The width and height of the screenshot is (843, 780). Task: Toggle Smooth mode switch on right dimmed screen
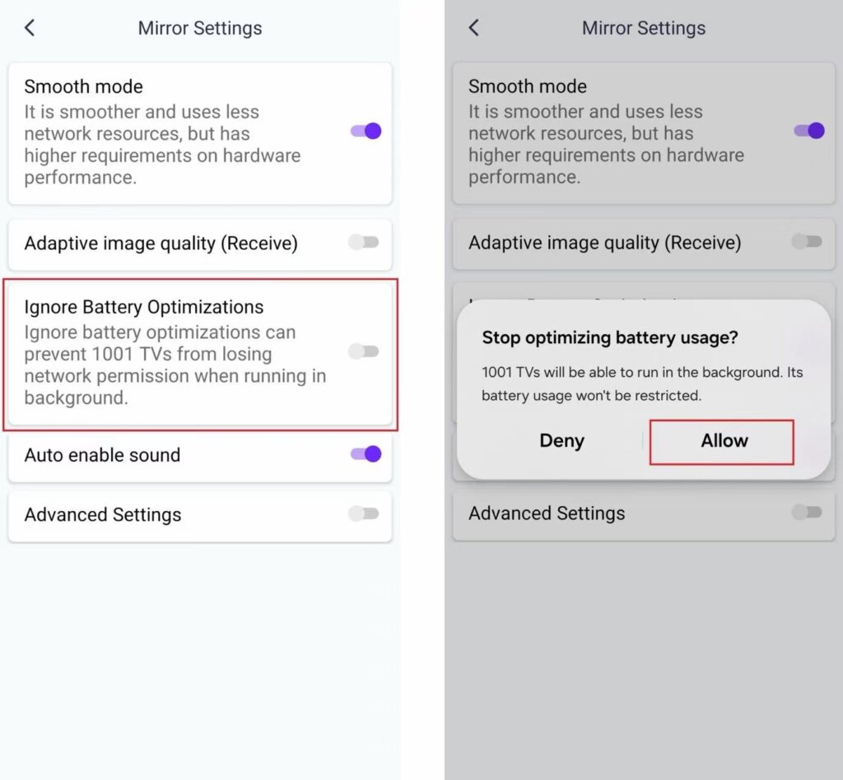coord(808,131)
